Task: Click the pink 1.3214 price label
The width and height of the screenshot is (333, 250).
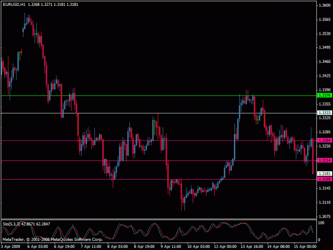Action: click(x=324, y=160)
